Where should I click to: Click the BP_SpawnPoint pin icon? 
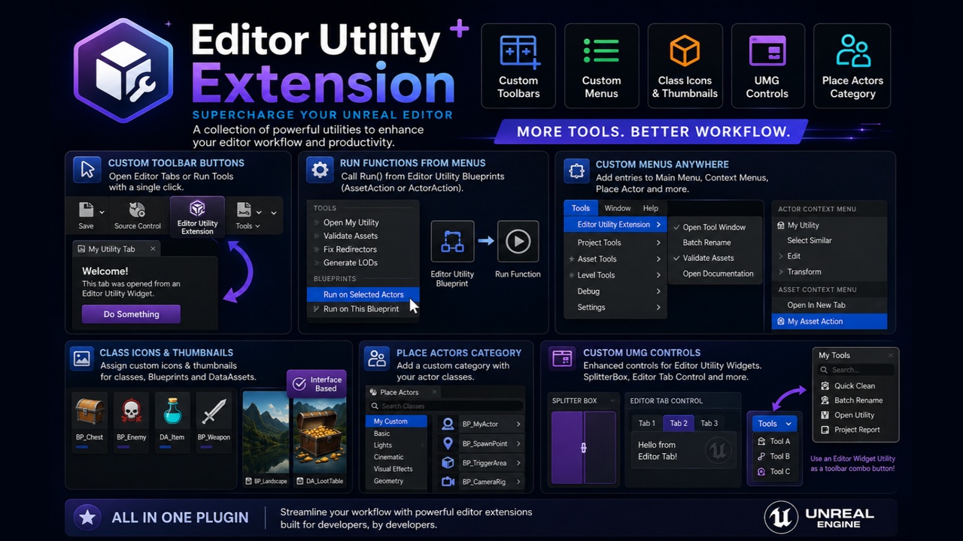pyautogui.click(x=448, y=443)
